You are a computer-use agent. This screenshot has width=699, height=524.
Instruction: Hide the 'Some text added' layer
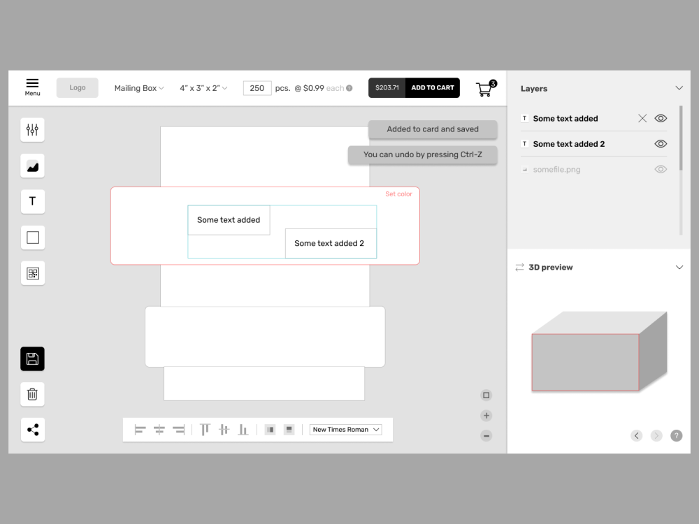tap(660, 118)
